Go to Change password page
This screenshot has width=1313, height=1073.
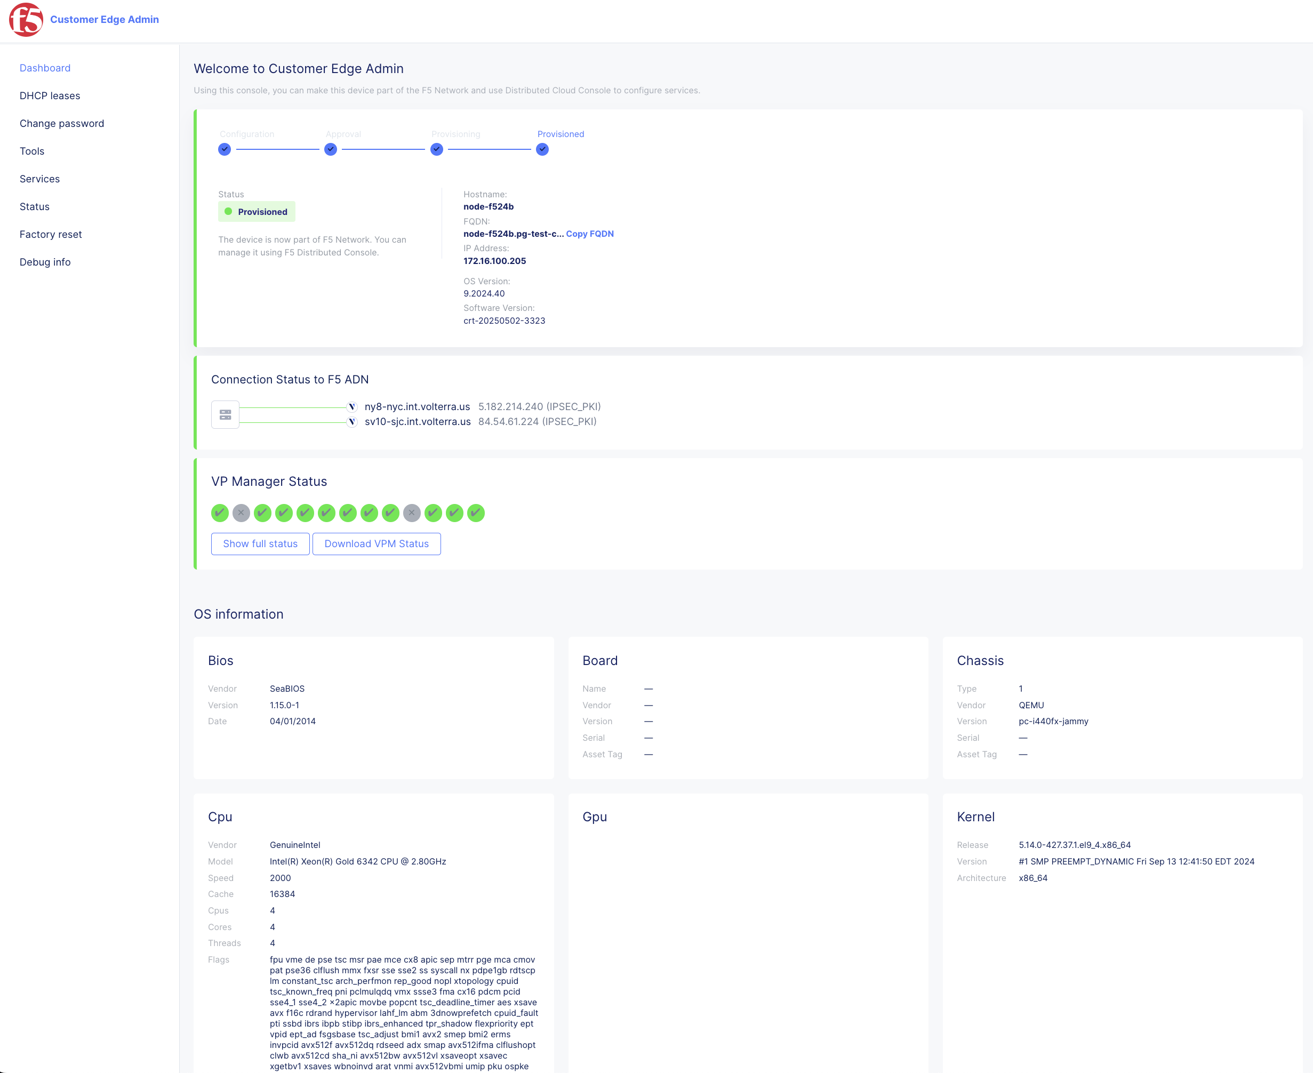(62, 124)
